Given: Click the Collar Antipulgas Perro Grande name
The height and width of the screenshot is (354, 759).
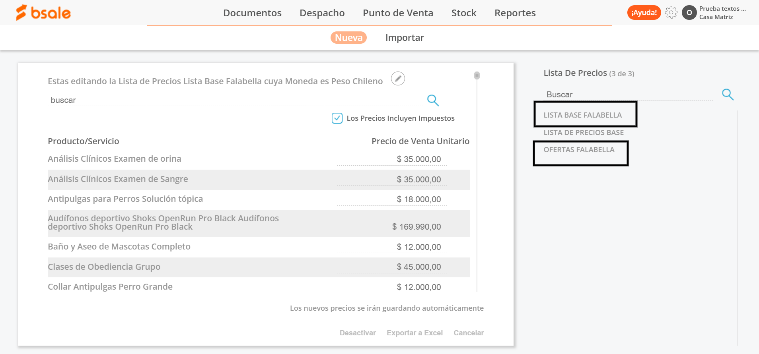Looking at the screenshot, I should pos(110,287).
